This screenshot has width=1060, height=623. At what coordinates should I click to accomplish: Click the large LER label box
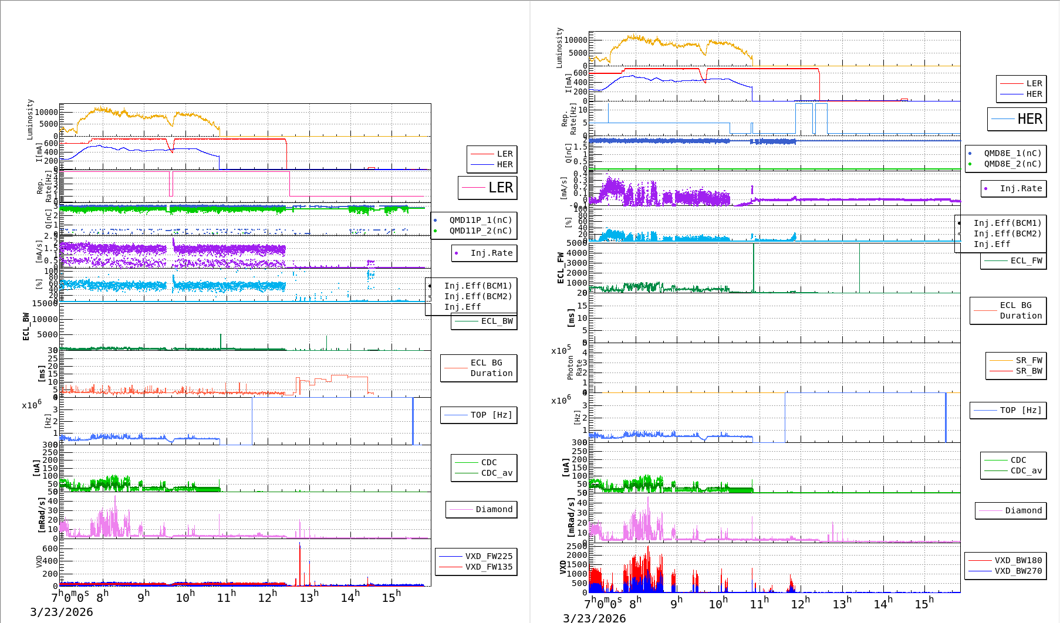[x=488, y=188]
